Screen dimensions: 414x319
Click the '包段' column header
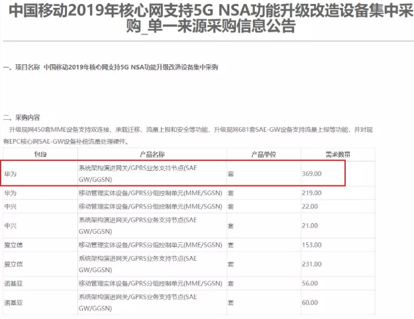(40, 154)
